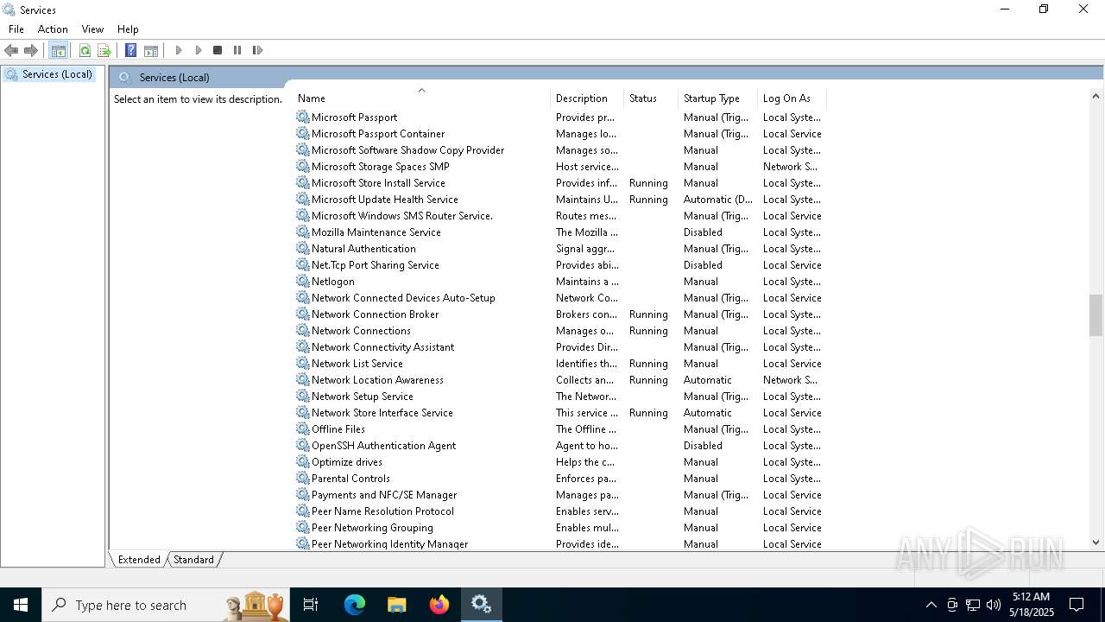Show hidden tray icons chevron

coord(931,605)
